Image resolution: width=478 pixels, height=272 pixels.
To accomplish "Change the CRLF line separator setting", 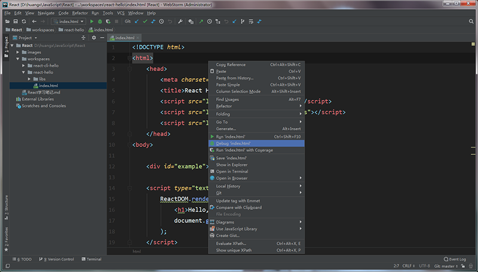I will [409, 266].
